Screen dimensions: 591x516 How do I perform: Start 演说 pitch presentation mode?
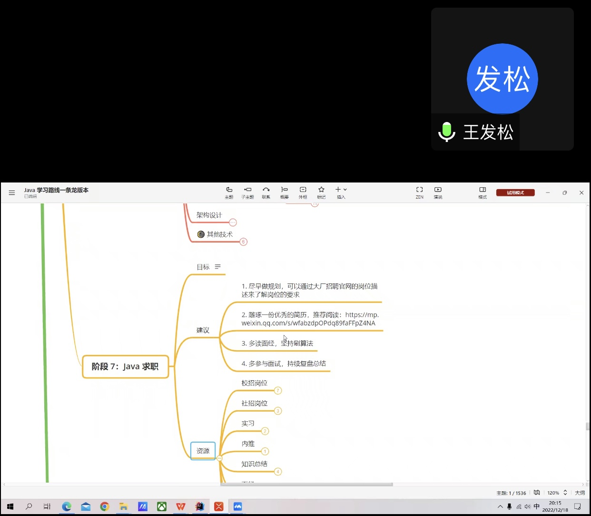[438, 192]
